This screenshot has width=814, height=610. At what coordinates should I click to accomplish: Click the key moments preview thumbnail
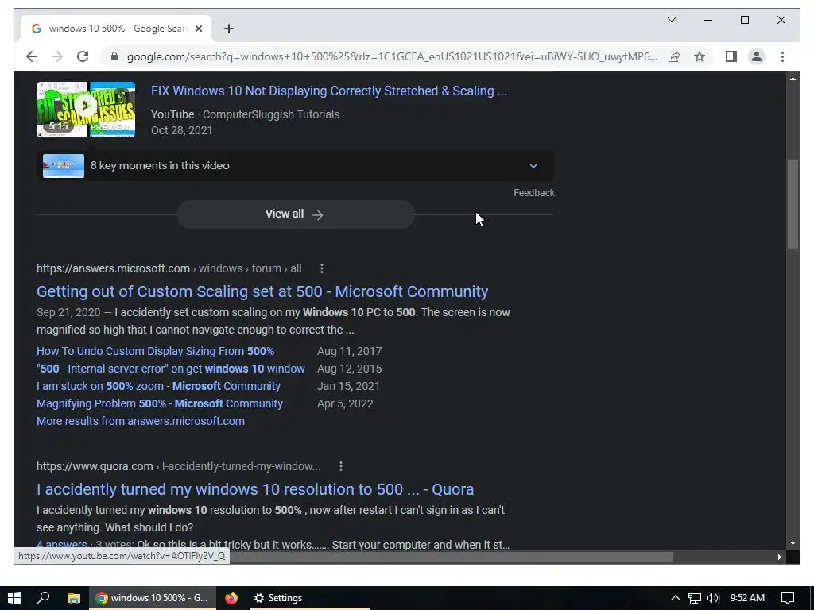pos(64,166)
